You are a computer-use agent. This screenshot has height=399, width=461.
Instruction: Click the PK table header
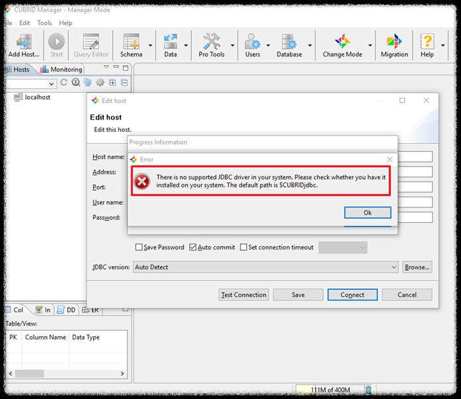pos(13,338)
